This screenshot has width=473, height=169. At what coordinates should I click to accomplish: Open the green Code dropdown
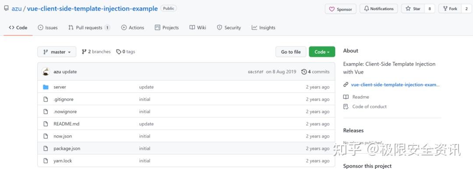coord(322,52)
